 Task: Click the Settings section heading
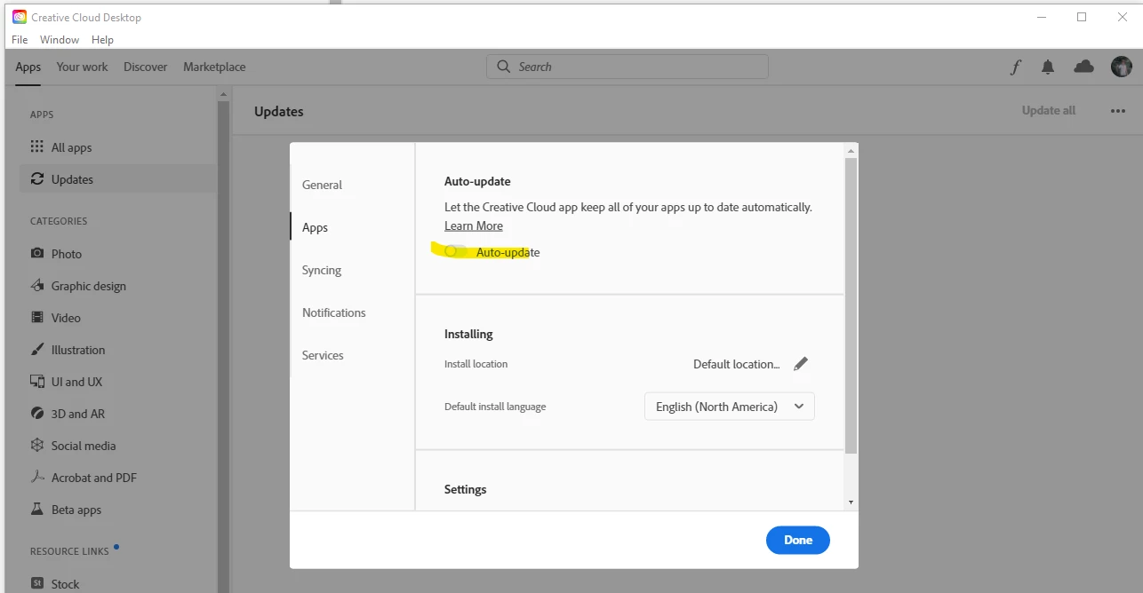(x=466, y=489)
